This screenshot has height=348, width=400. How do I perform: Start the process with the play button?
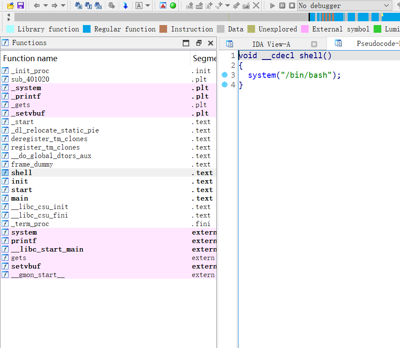click(272, 6)
